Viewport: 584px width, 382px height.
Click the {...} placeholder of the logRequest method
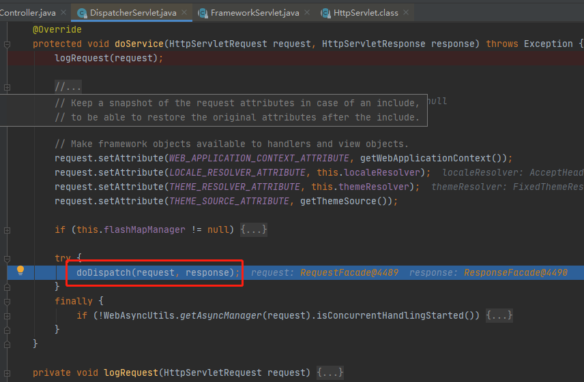330,372
